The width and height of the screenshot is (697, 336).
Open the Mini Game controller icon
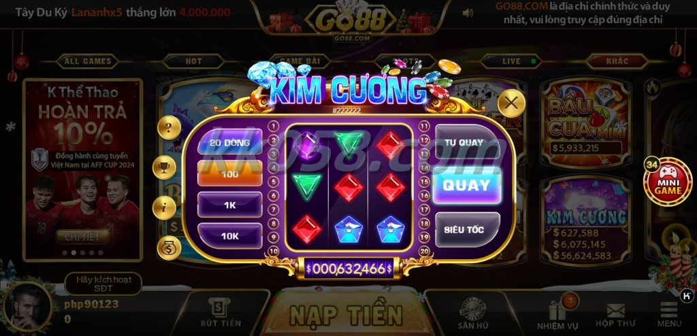667,182
